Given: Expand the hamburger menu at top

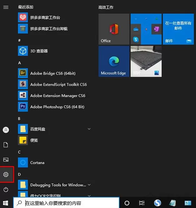Looking at the screenshot, I should click(6, 7).
